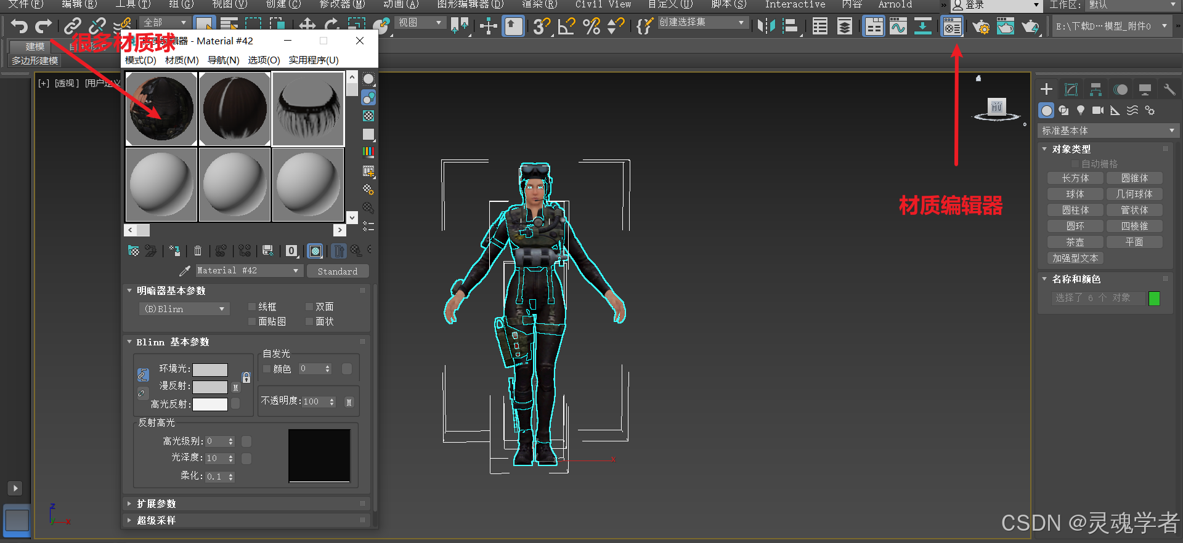Click the Mirror tool icon
The width and height of the screenshot is (1183, 543).
click(x=766, y=26)
